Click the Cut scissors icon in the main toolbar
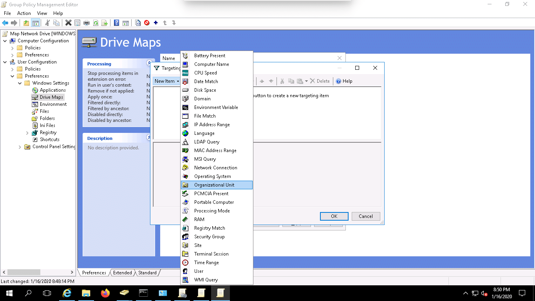 pyautogui.click(x=47, y=23)
